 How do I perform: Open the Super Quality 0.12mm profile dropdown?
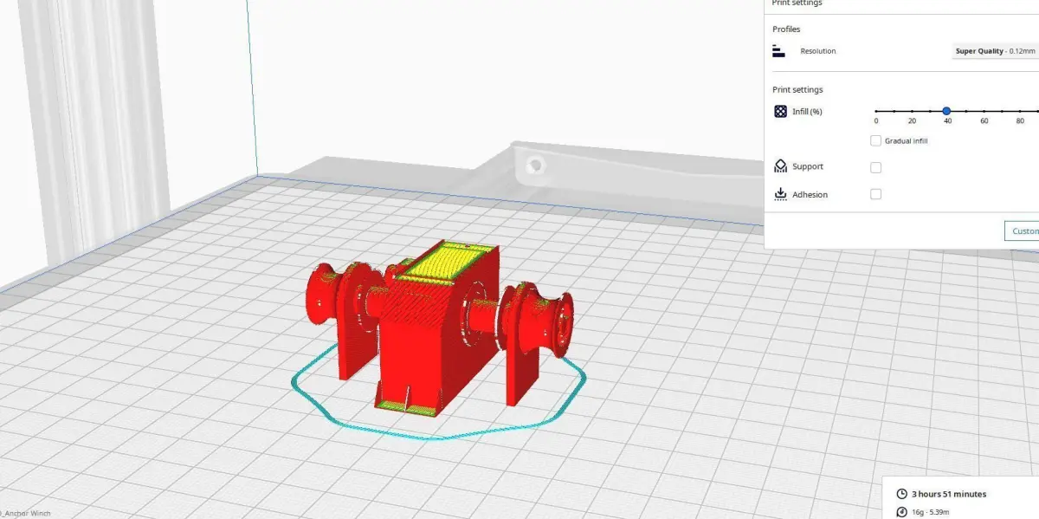point(995,51)
